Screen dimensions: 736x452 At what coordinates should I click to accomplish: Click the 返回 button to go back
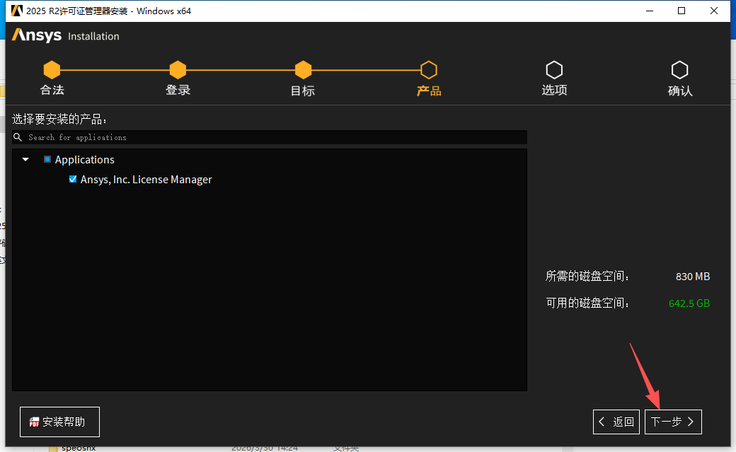pyautogui.click(x=616, y=422)
